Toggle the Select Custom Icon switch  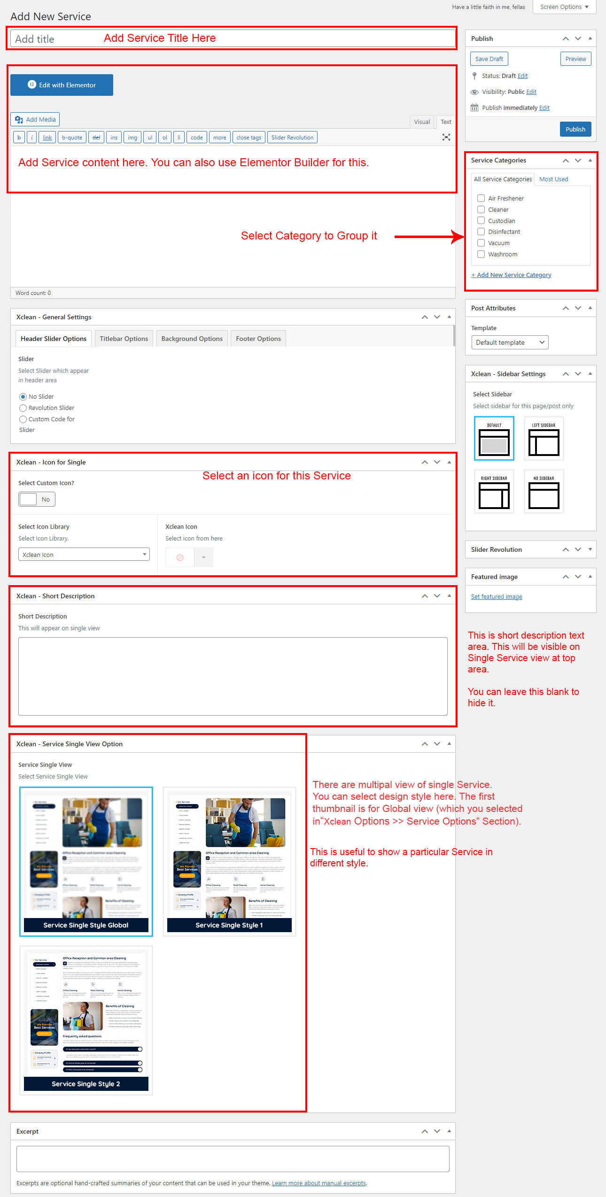37,499
